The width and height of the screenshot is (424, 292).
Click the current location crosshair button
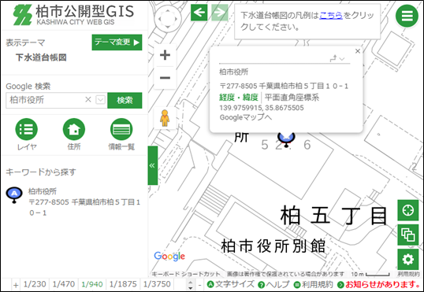(407, 210)
